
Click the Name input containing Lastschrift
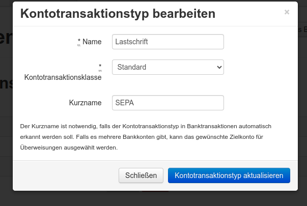pos(168,42)
